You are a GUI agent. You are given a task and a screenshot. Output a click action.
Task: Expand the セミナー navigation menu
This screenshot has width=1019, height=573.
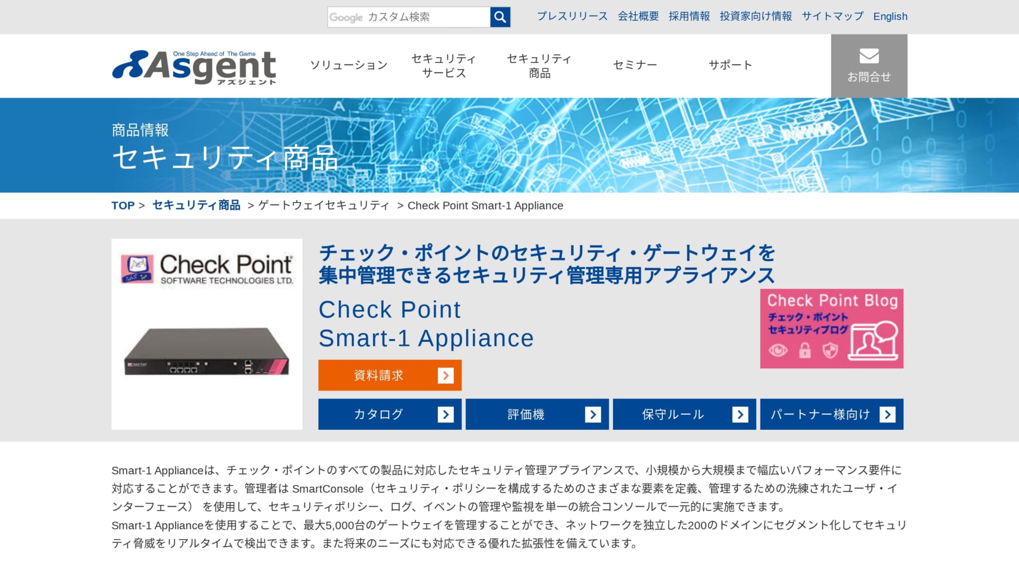(x=635, y=65)
